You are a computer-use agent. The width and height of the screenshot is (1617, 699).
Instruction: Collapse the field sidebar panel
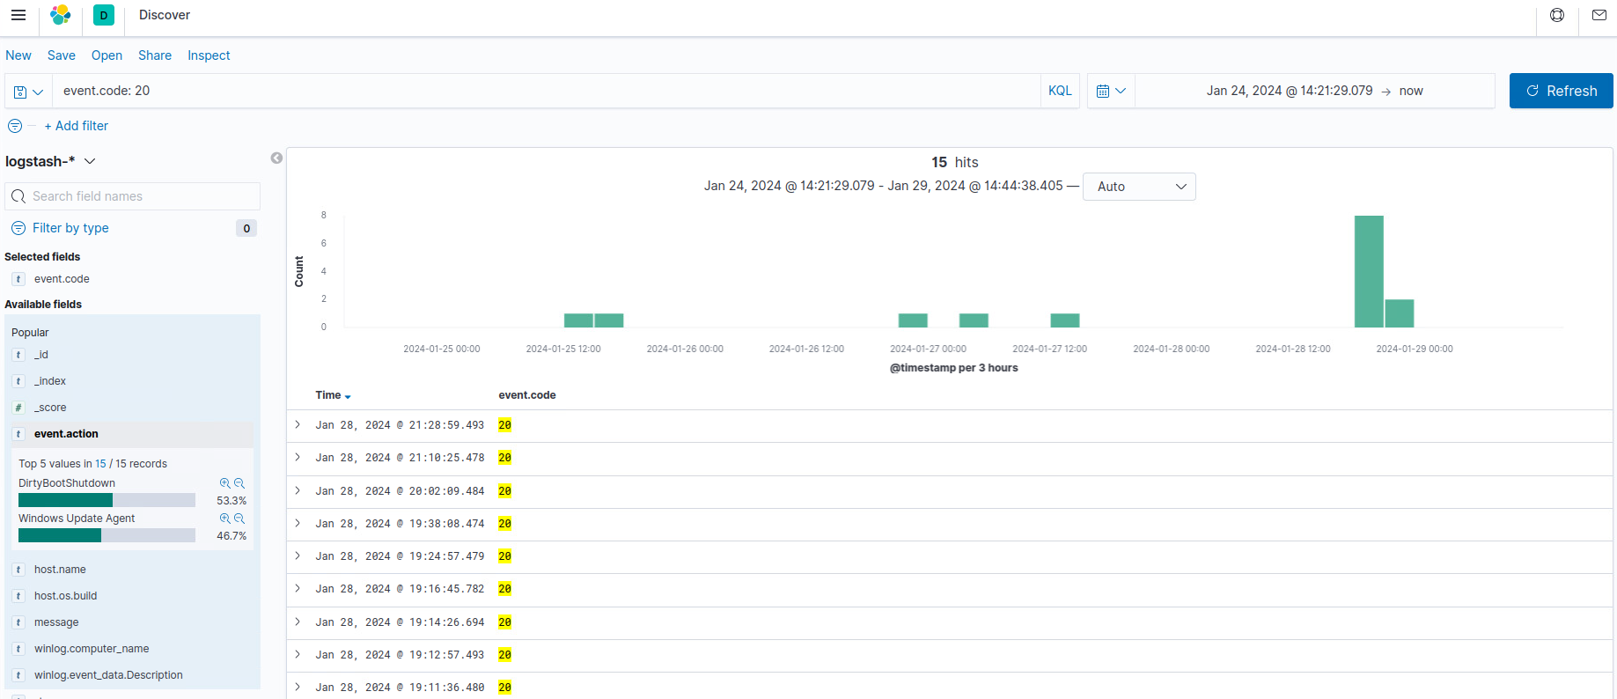click(x=276, y=158)
